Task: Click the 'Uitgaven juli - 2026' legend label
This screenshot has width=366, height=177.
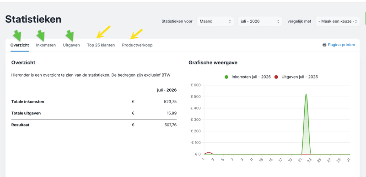Action: click(x=300, y=77)
